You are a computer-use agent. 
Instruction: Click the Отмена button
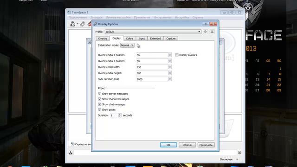pos(187,145)
